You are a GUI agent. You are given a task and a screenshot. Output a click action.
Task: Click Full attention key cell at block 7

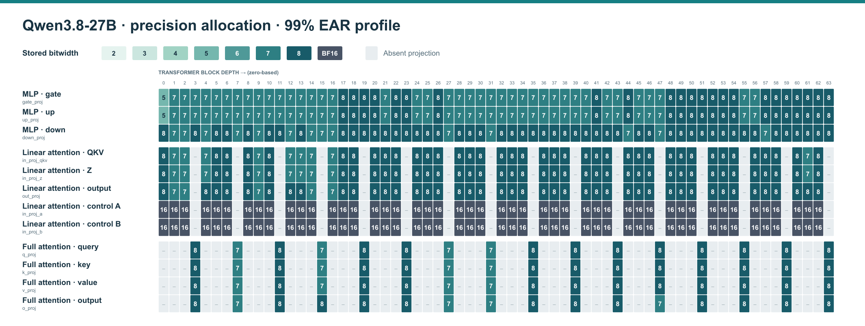tap(238, 268)
